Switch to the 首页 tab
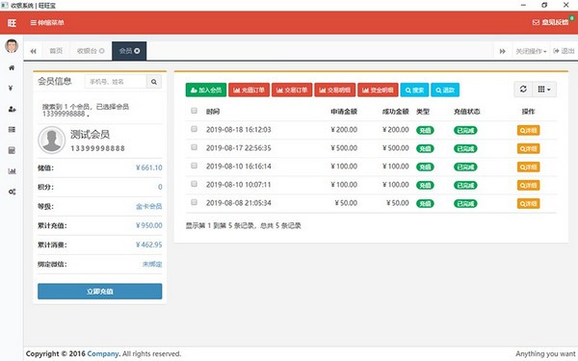The width and height of the screenshot is (578, 361). pyautogui.click(x=56, y=51)
